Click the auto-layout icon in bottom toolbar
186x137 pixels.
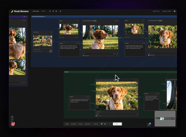102,124
